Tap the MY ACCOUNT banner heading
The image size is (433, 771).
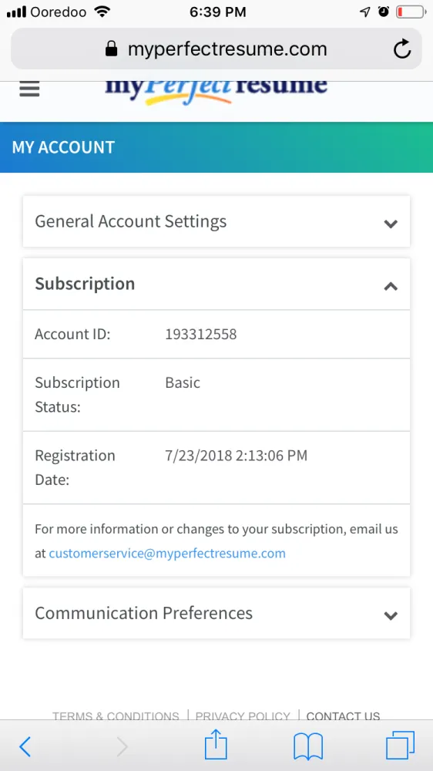pyautogui.click(x=63, y=147)
